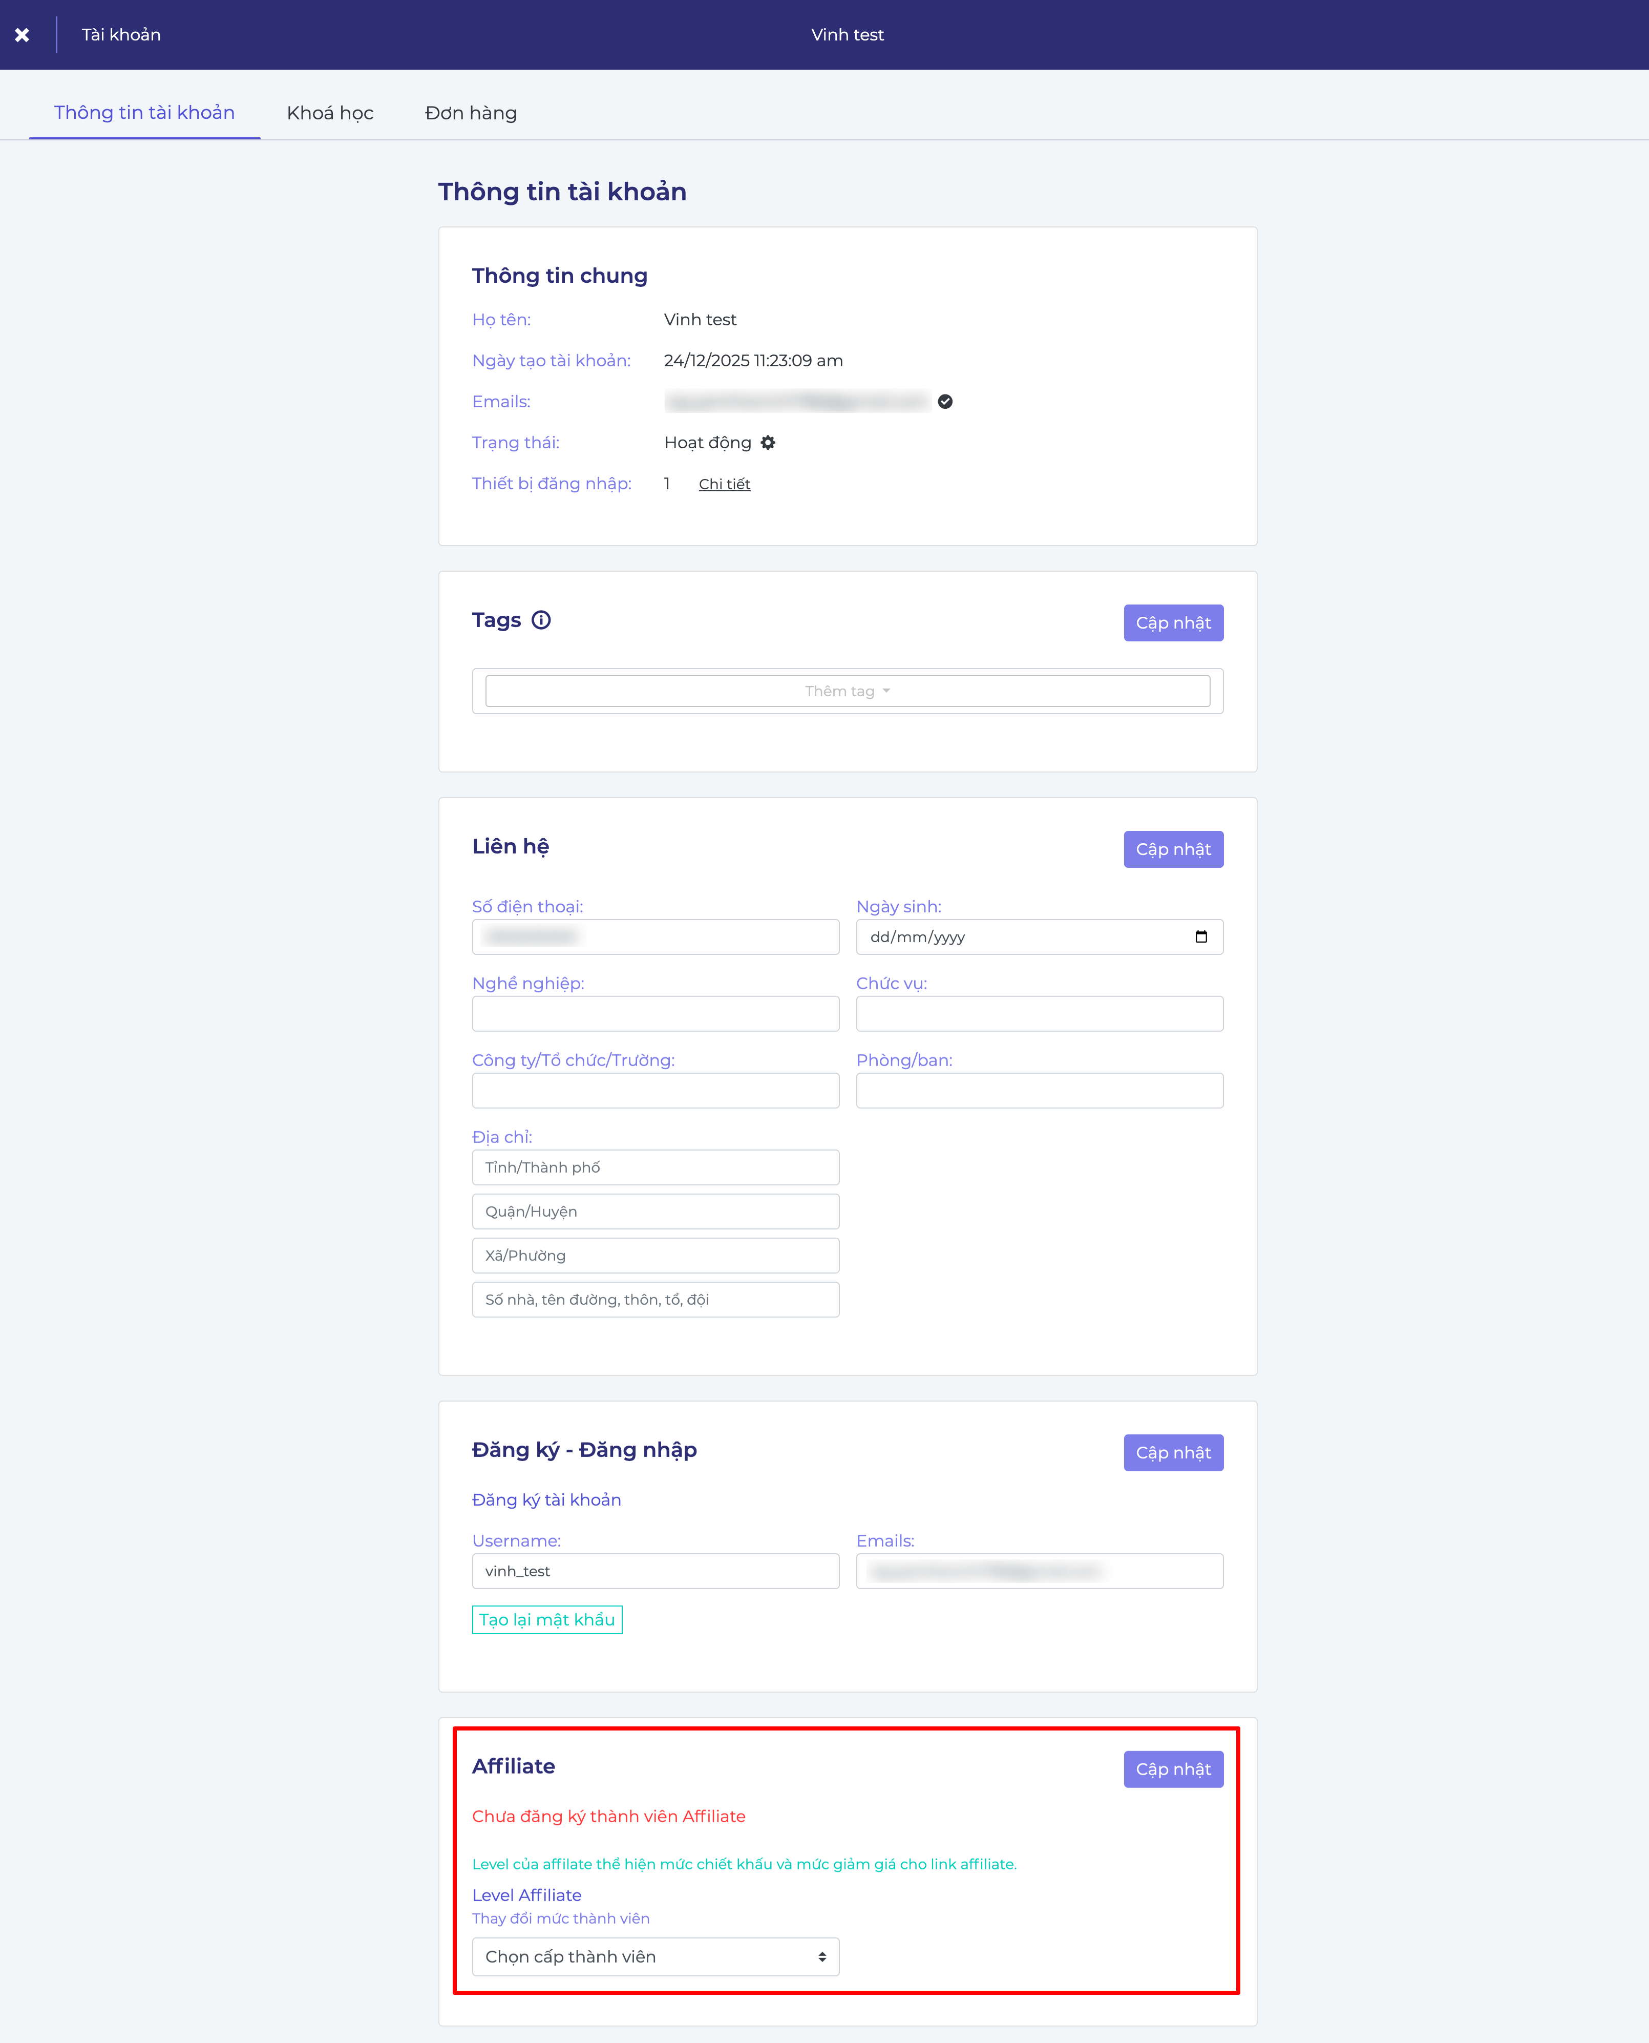Viewport: 1649px width, 2043px height.
Task: Open the Đơn hàng tab
Action: tap(471, 113)
